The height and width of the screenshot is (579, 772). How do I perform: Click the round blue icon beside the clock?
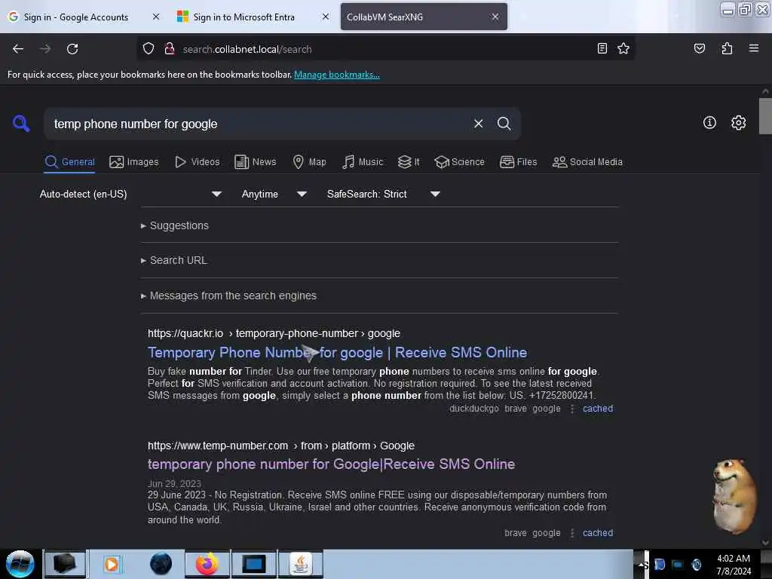click(x=696, y=564)
